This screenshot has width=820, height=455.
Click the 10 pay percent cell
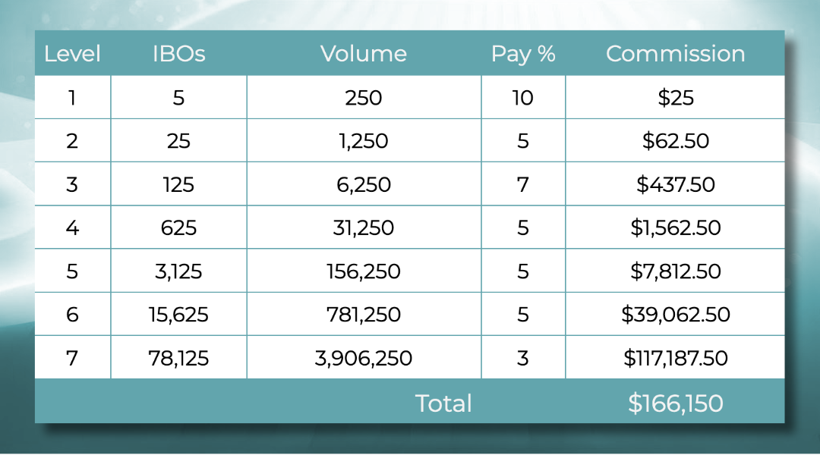click(x=523, y=98)
